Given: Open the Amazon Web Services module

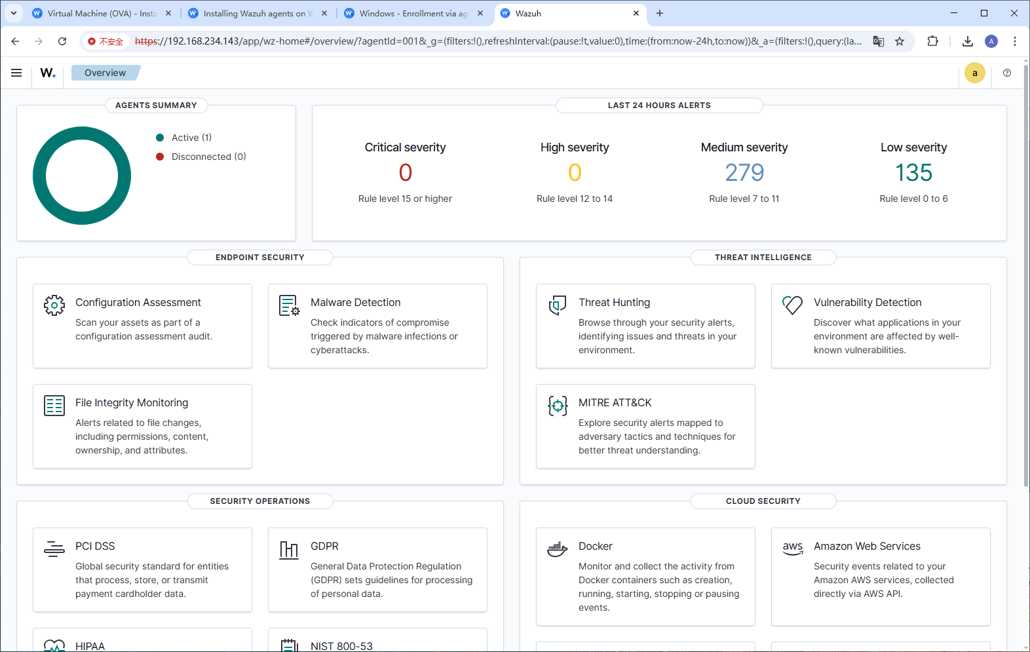Looking at the screenshot, I should [881, 577].
